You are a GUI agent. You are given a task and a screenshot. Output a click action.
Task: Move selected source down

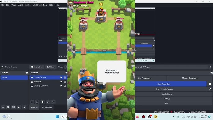pos(53,102)
